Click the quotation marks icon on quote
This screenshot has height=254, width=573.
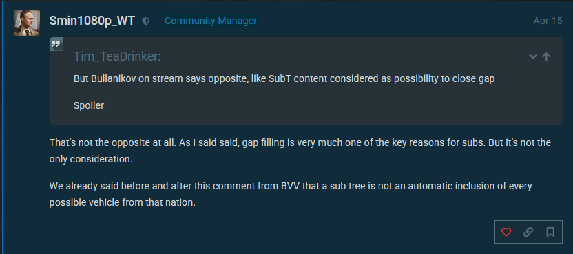click(x=56, y=44)
